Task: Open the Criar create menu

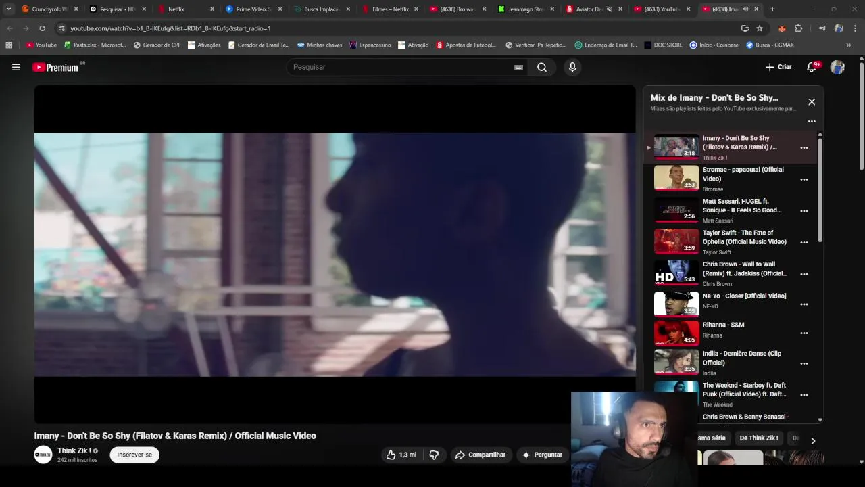Action: click(778, 67)
